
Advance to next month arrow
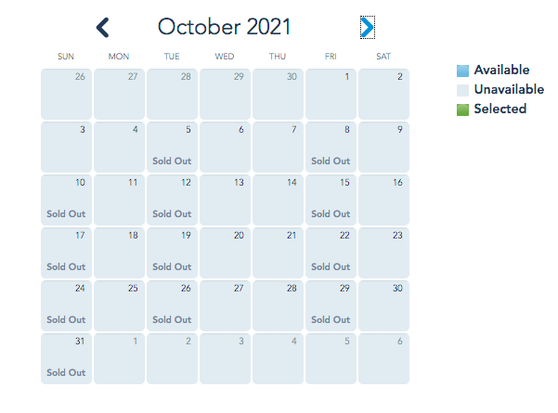point(368,28)
